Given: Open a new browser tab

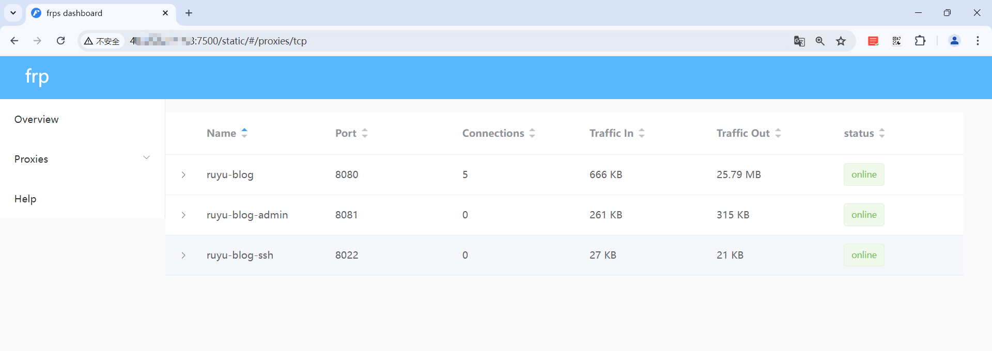Looking at the screenshot, I should pos(189,13).
